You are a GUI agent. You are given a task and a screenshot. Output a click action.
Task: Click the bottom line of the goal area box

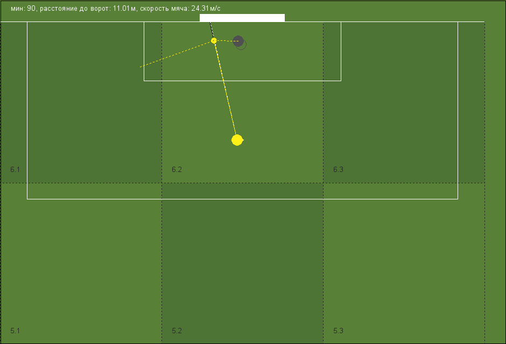(242, 81)
